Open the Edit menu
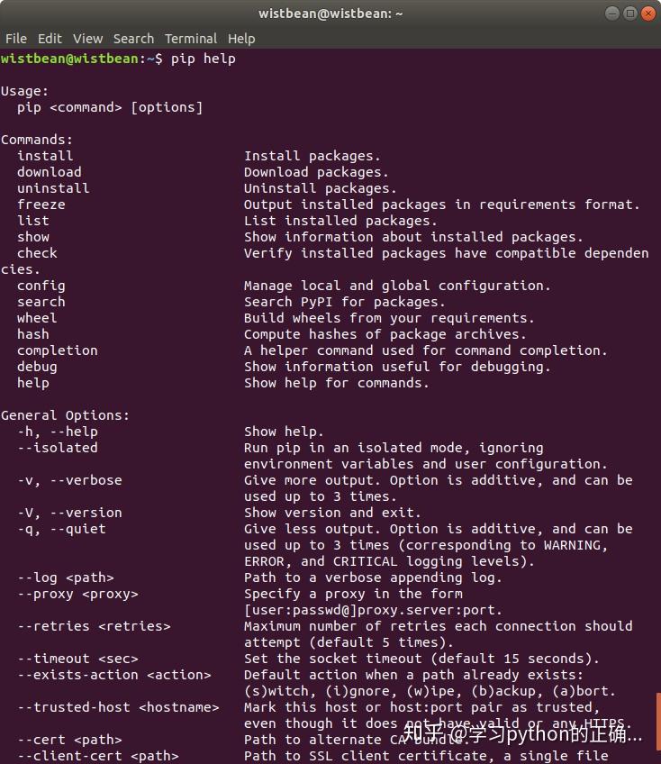This screenshot has width=661, height=764. click(x=50, y=39)
